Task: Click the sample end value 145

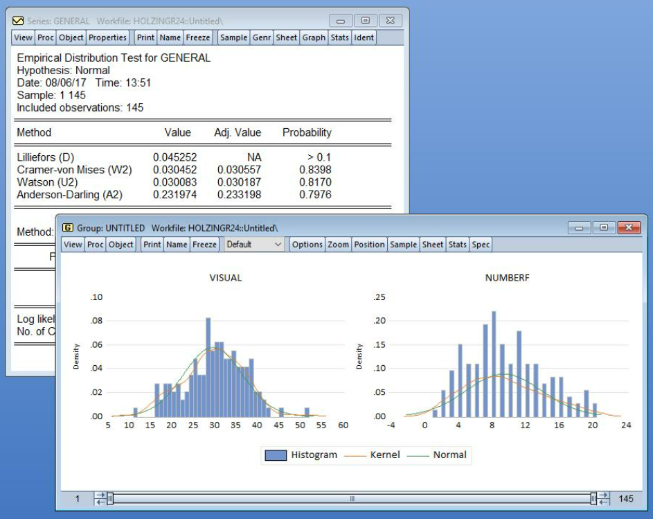Action: coord(625,499)
